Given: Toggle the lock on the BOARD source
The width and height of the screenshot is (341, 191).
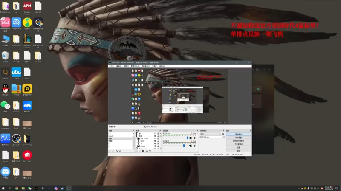Looking at the screenshot, I should (x=158, y=146).
